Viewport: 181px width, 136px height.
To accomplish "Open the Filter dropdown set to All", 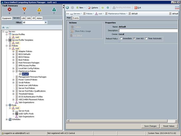I will pos(46,22).
